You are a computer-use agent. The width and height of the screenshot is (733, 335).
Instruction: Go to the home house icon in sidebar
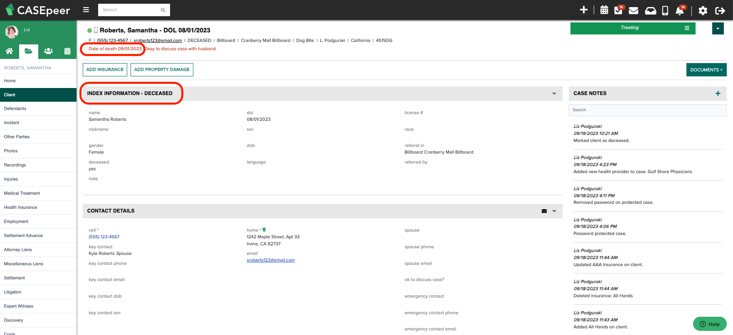click(x=9, y=51)
